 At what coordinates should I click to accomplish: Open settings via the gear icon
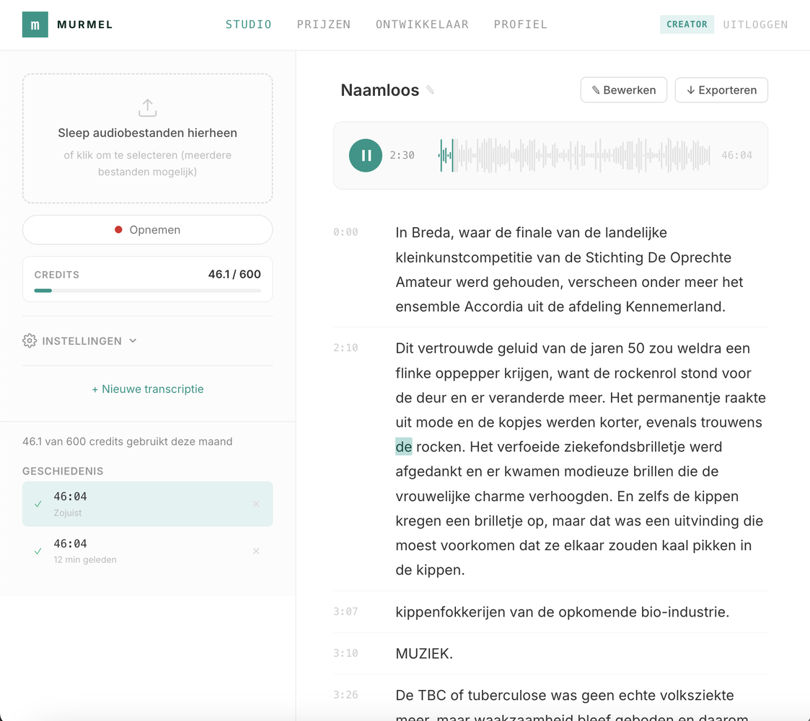(30, 340)
